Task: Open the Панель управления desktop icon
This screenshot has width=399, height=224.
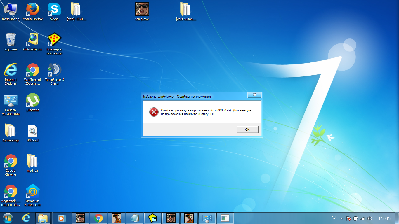Action: click(11, 104)
